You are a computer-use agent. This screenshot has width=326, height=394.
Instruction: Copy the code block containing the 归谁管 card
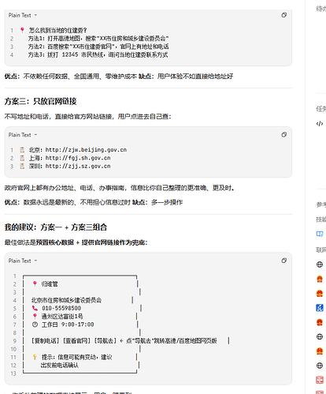point(283,261)
